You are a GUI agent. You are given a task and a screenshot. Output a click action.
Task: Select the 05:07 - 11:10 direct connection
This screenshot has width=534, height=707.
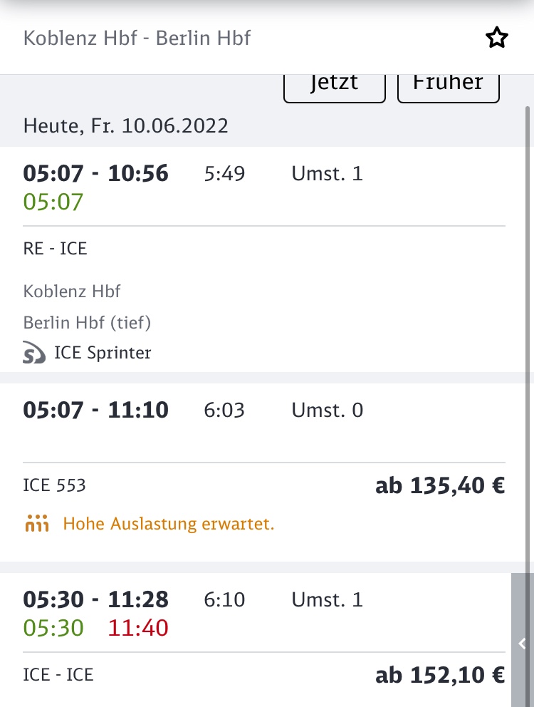(x=96, y=410)
